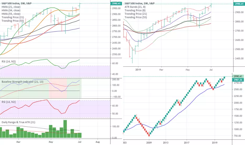This screenshot has height=145, width=245.
Task: Click the 2009 label on time axis
Action: point(149,143)
